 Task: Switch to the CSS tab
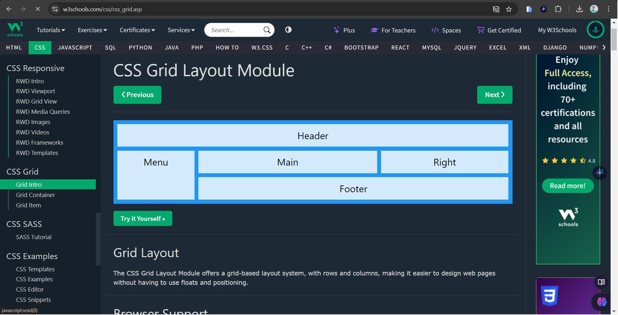pyautogui.click(x=40, y=47)
